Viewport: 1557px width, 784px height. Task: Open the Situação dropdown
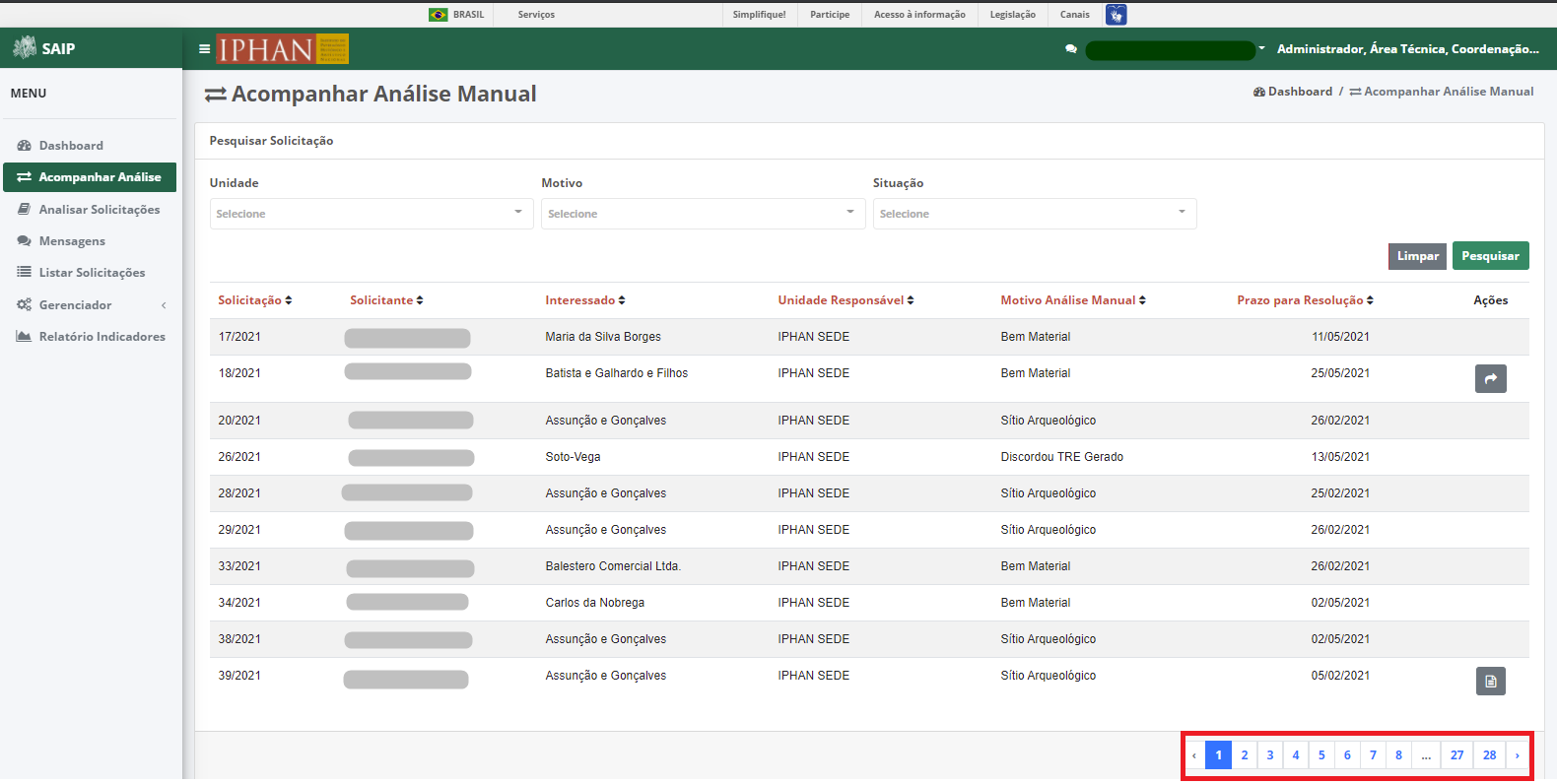1035,214
